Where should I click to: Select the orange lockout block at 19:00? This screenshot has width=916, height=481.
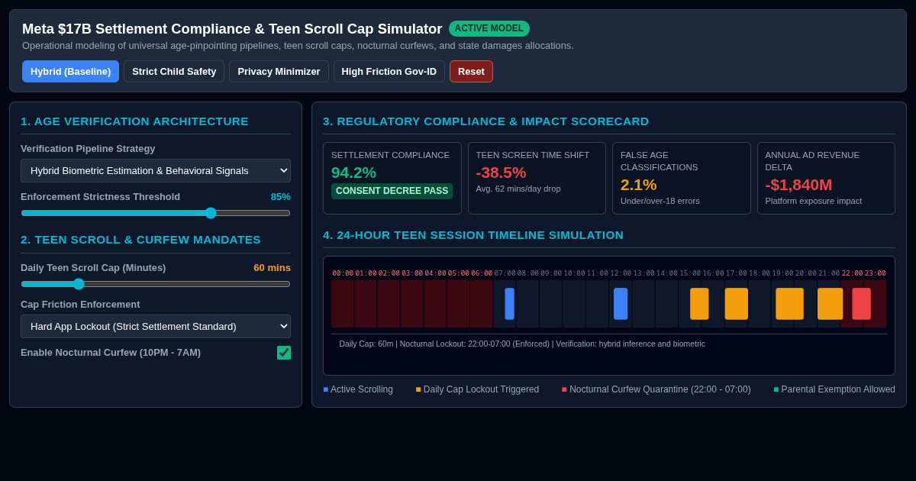point(789,304)
